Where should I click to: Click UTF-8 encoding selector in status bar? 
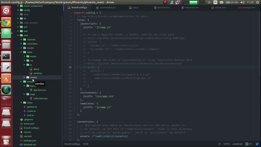pyautogui.click(x=226, y=144)
